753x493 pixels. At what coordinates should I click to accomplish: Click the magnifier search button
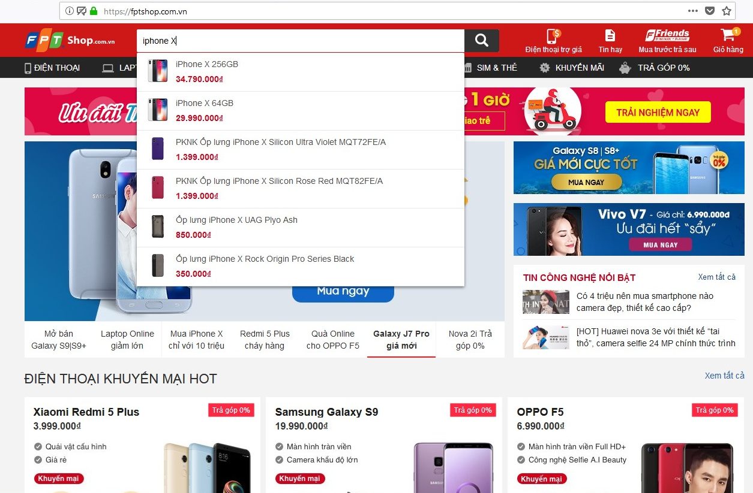[x=481, y=40]
